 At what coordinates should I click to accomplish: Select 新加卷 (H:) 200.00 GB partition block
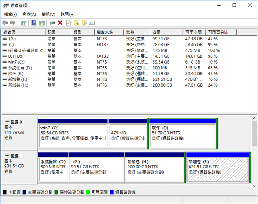(154, 167)
